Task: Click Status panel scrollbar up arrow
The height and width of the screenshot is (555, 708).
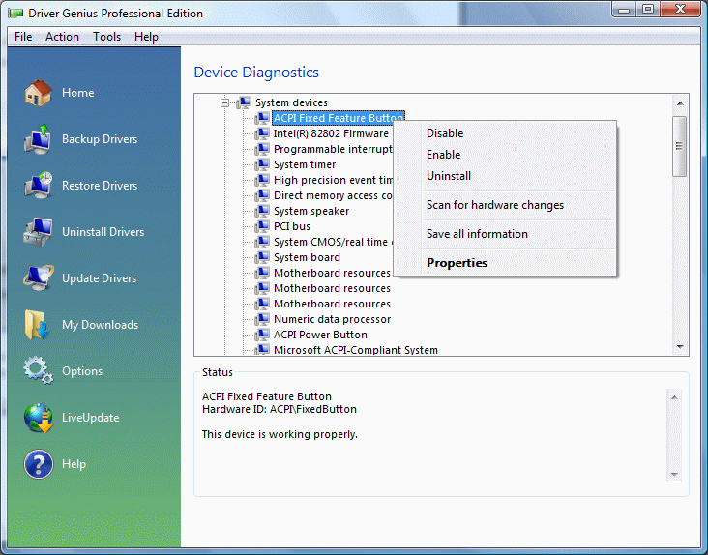Action: point(674,395)
